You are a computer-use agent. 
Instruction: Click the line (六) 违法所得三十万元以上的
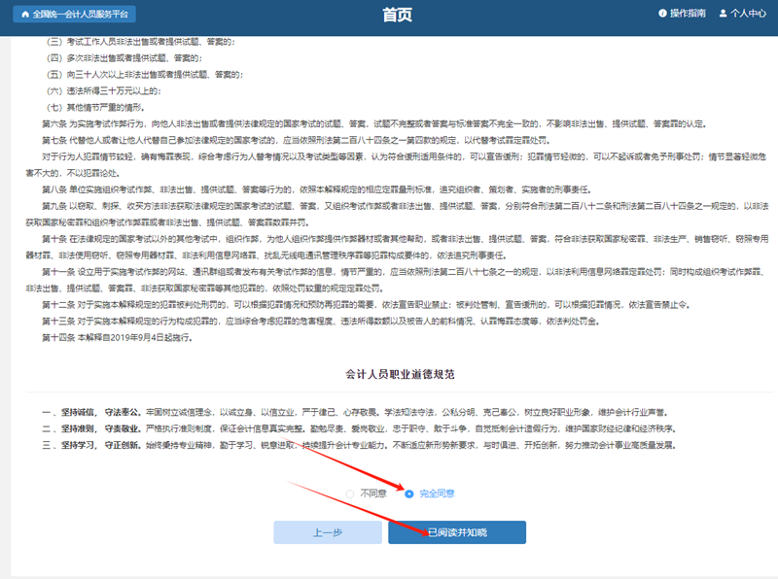[104, 90]
